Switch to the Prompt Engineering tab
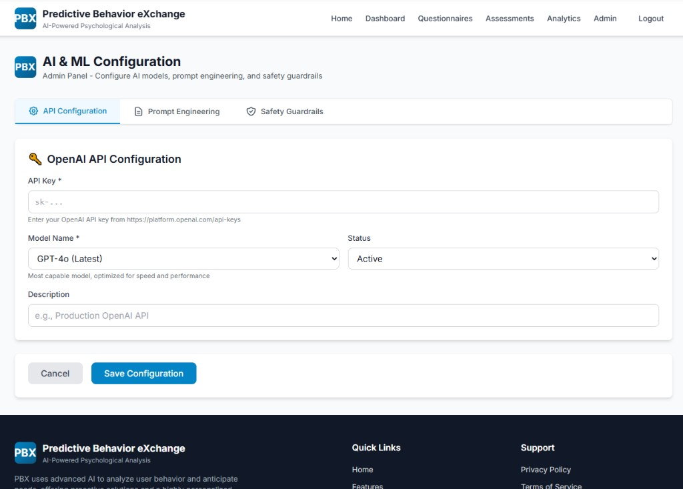Screen dimensions: 683x489 pos(177,111)
